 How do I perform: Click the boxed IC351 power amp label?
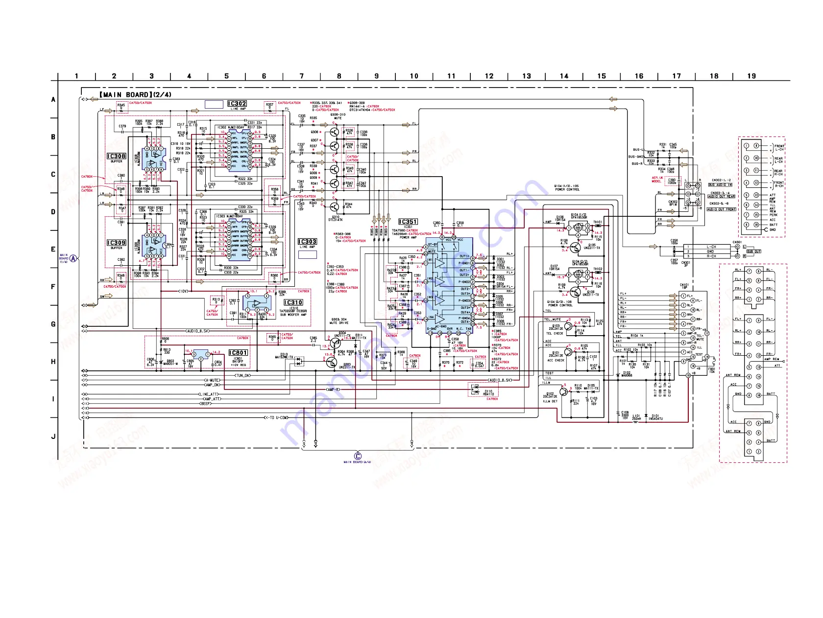(408, 222)
